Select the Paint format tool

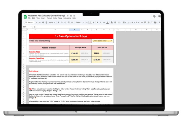pos(47,22)
